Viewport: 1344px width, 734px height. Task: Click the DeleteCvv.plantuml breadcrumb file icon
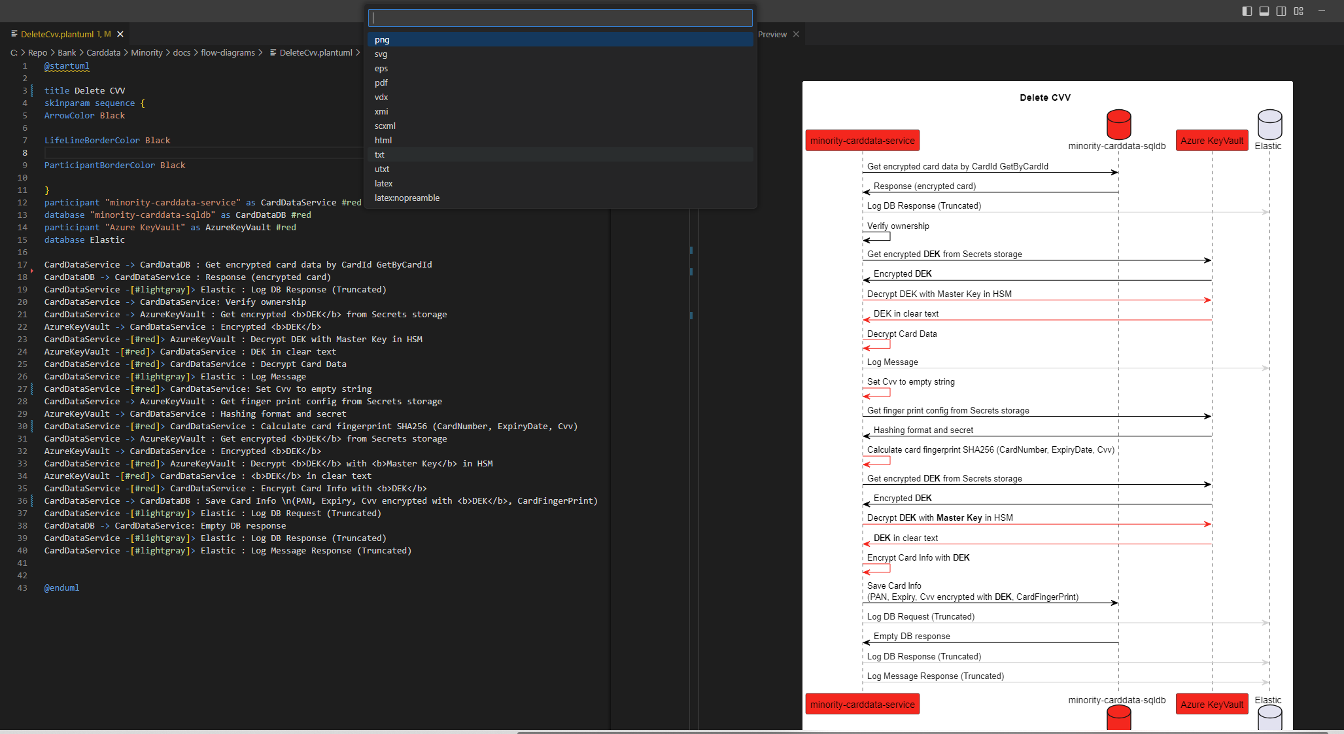[x=273, y=53]
